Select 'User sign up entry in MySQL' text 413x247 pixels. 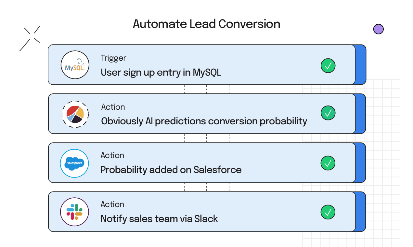pos(161,72)
